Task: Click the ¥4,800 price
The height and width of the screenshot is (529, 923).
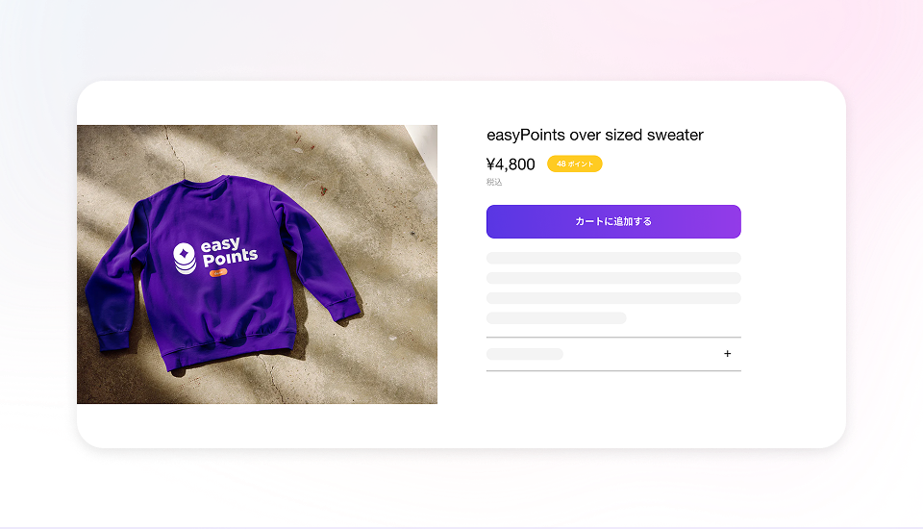Action: click(511, 164)
